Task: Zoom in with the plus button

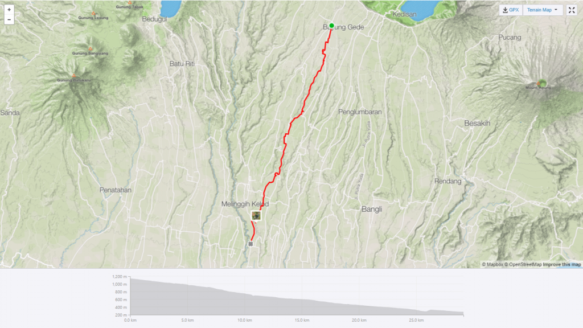Action: click(x=9, y=10)
